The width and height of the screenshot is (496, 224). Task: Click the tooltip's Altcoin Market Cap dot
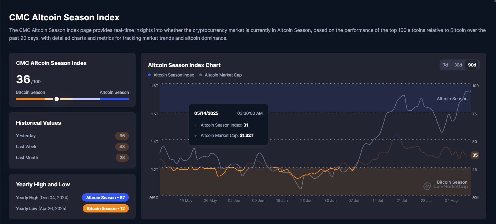click(x=196, y=136)
